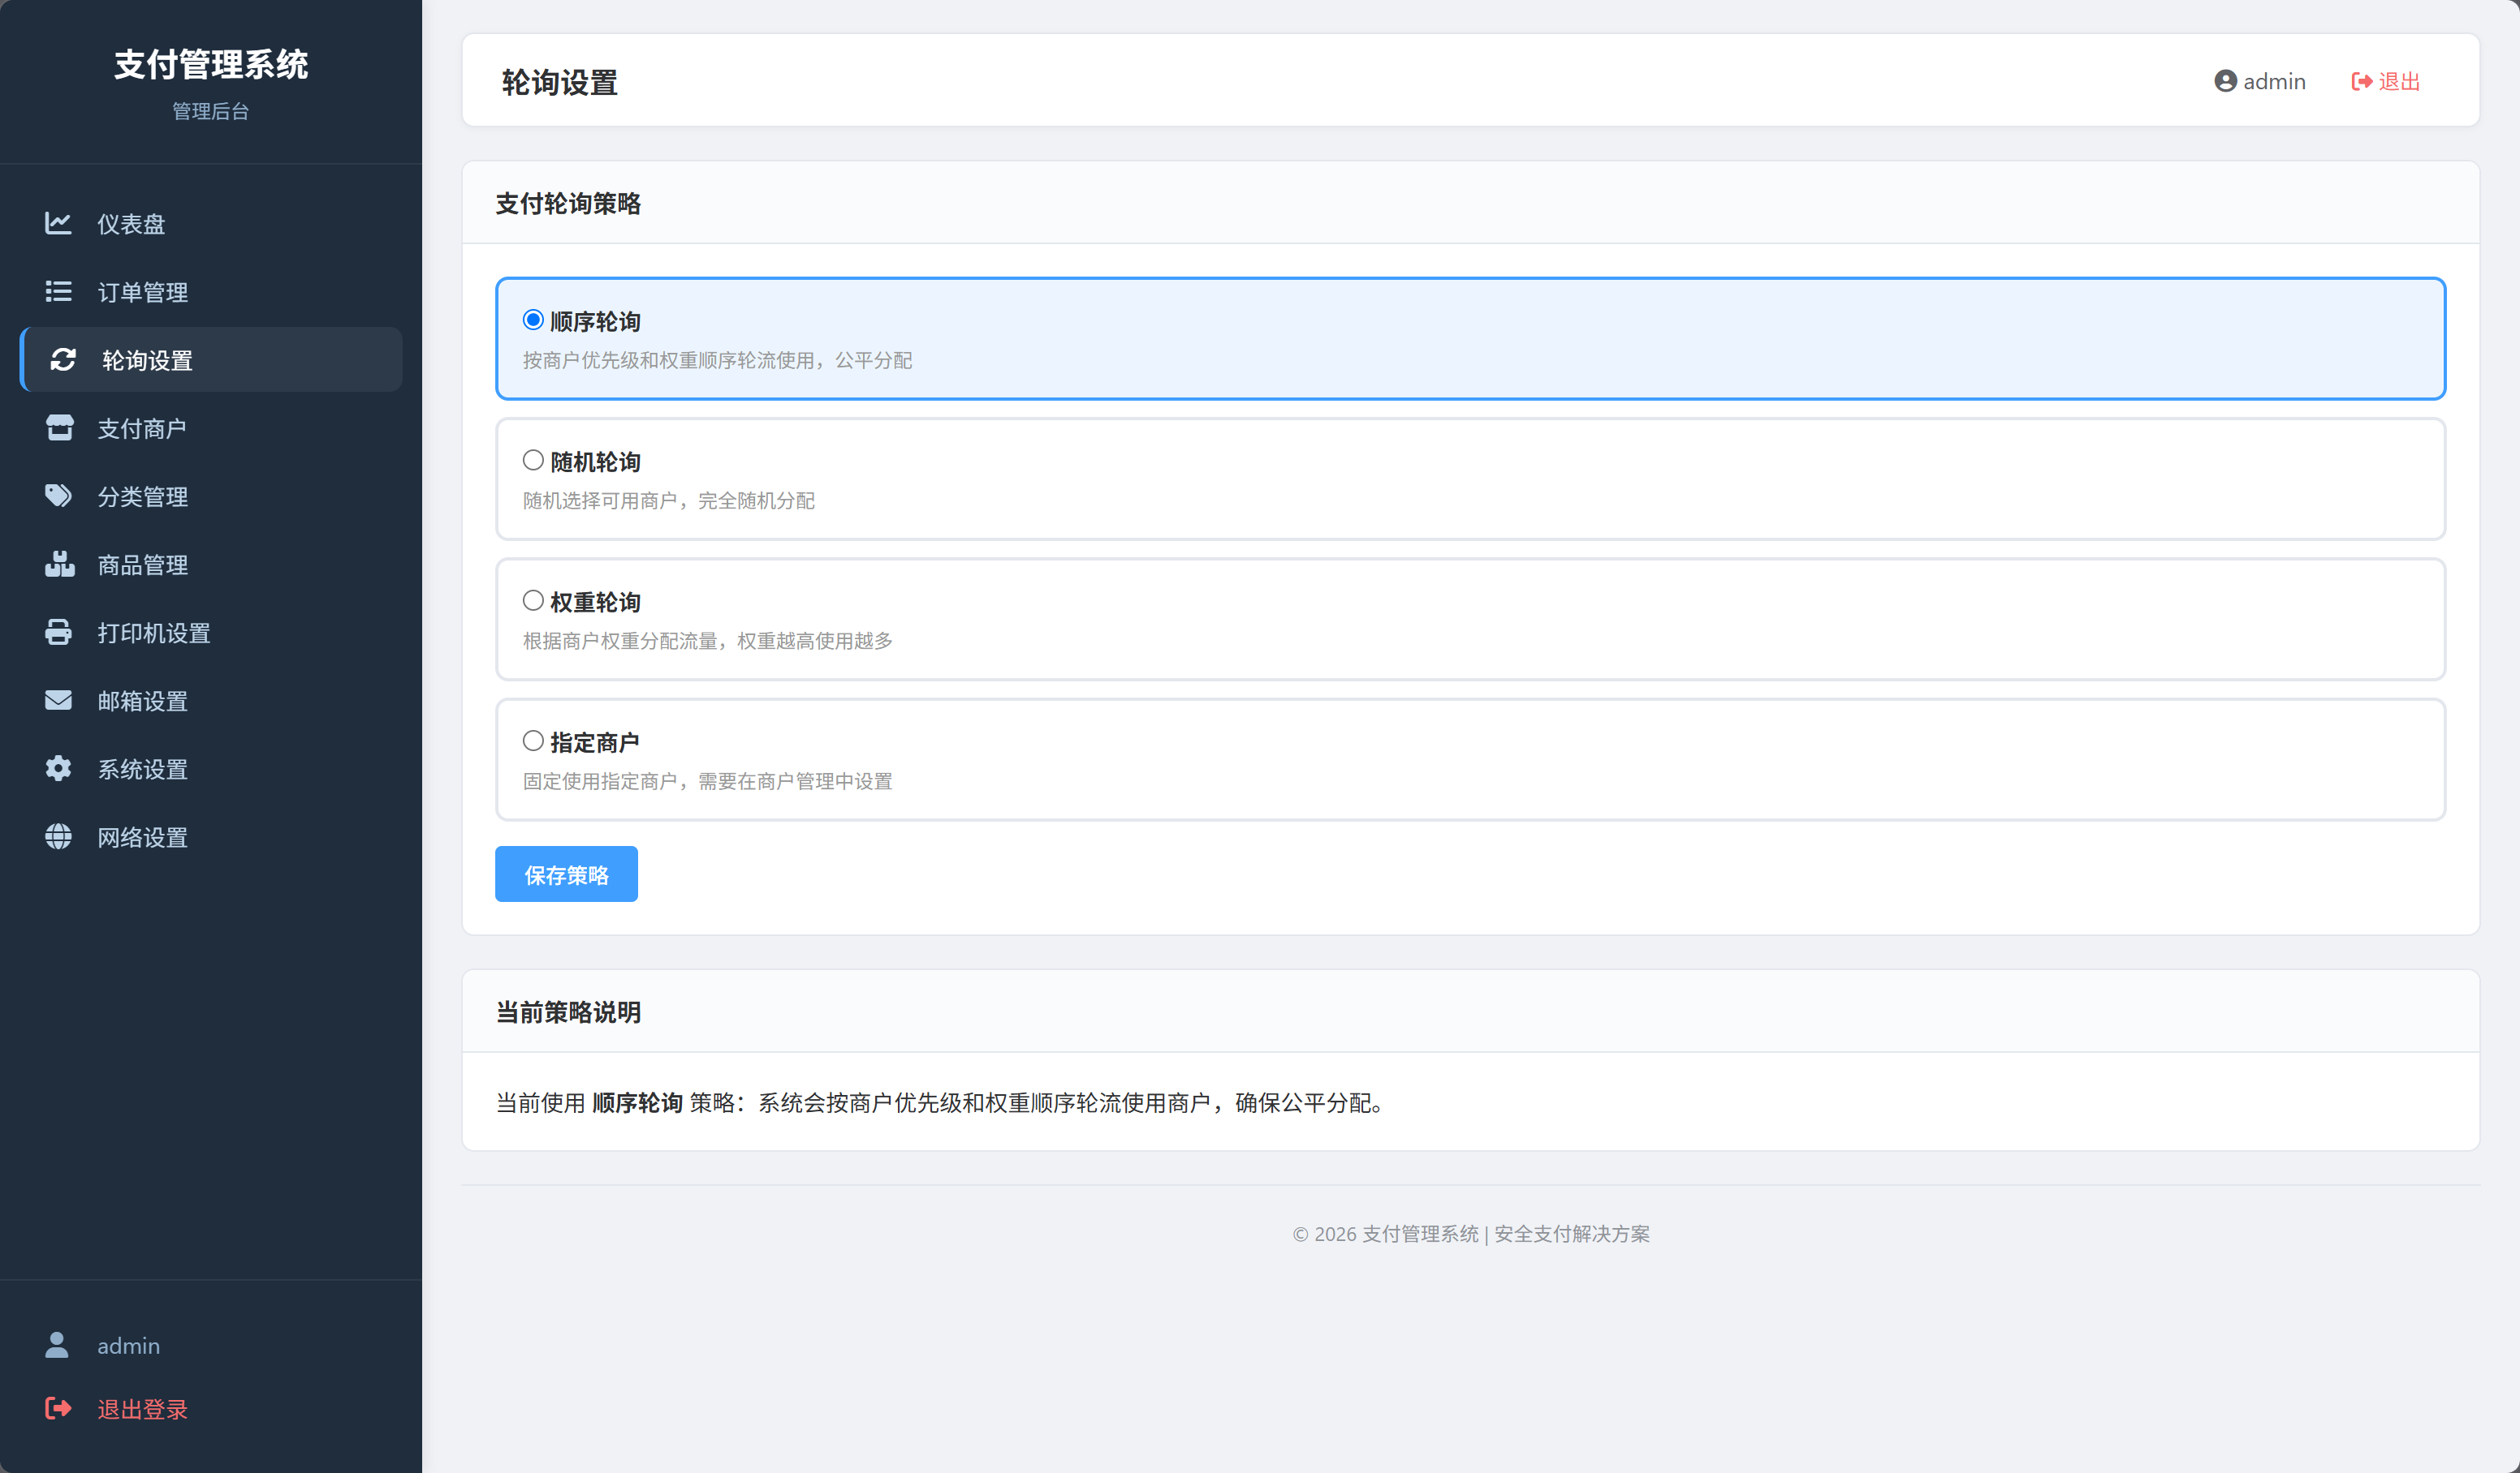The image size is (2520, 1473).
Task: Go to 订单管理 menu item
Action: [x=211, y=291]
